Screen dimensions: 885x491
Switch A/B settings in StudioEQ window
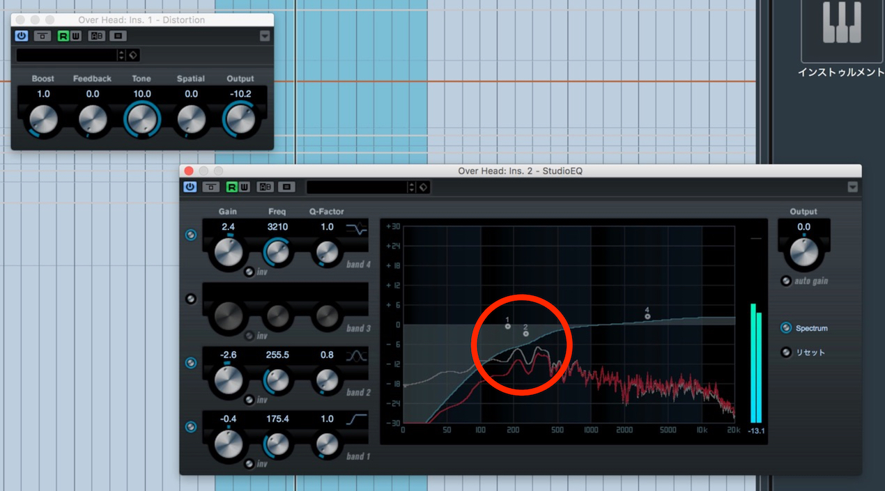click(x=265, y=187)
